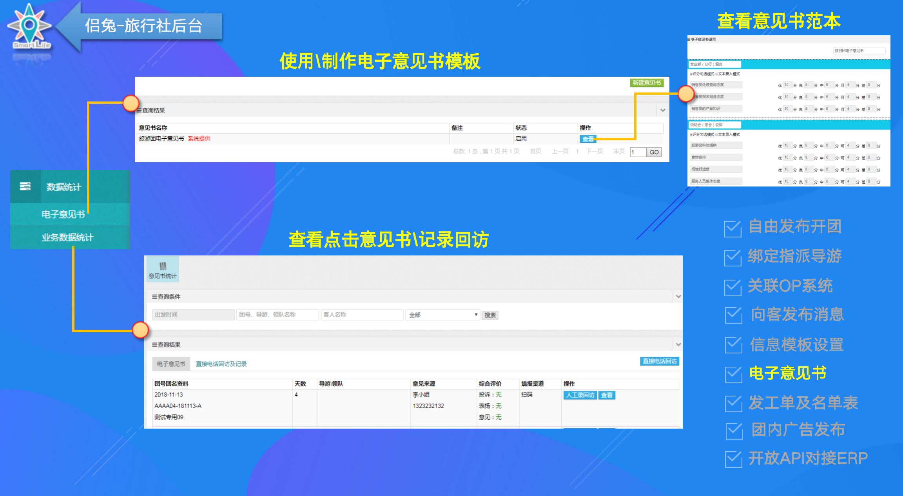The width and height of the screenshot is (903, 496).
Task: Click the 出发时间 date field
Action: coord(193,315)
